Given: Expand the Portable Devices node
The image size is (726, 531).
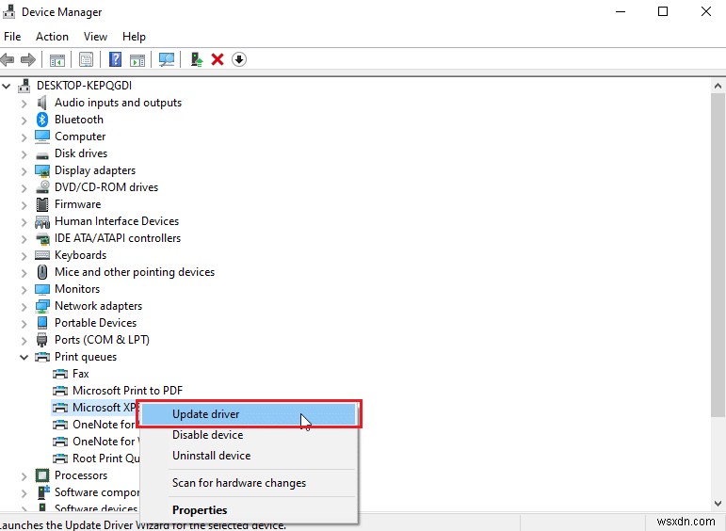Looking at the screenshot, I should tap(24, 323).
